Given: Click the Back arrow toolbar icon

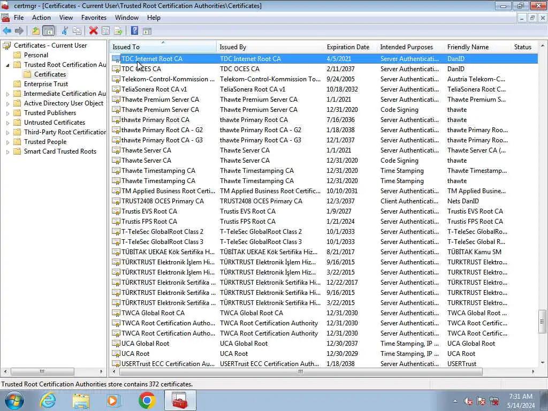Looking at the screenshot, I should (x=7, y=31).
